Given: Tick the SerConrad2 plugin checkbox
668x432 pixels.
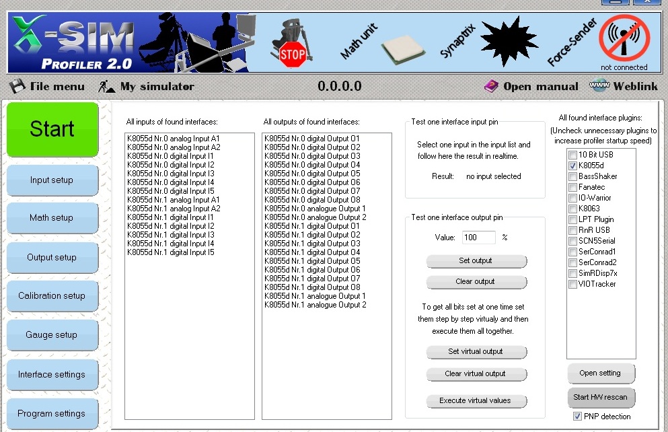Looking at the screenshot, I should point(573,263).
